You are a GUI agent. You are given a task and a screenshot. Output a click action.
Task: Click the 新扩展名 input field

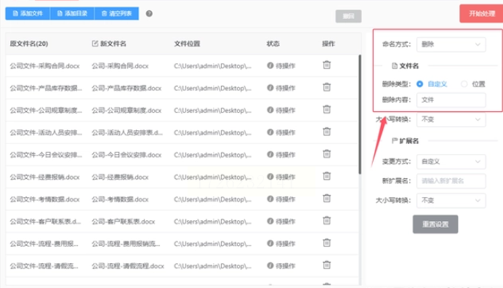[x=451, y=181]
